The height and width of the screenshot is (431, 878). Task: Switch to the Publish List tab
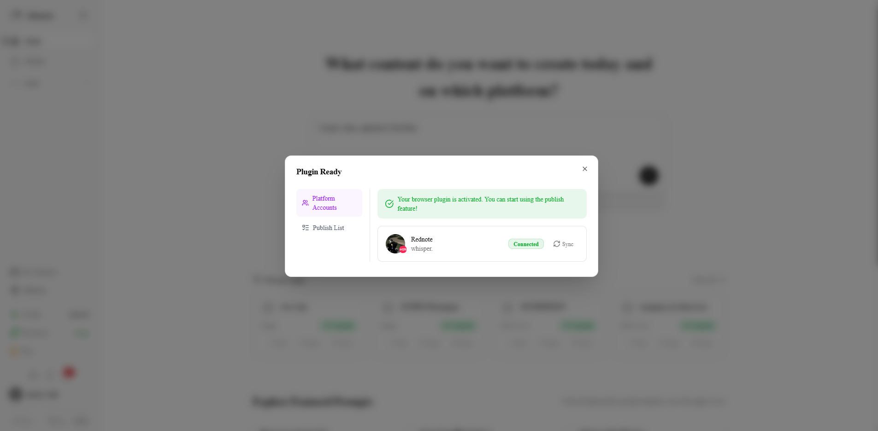point(328,227)
